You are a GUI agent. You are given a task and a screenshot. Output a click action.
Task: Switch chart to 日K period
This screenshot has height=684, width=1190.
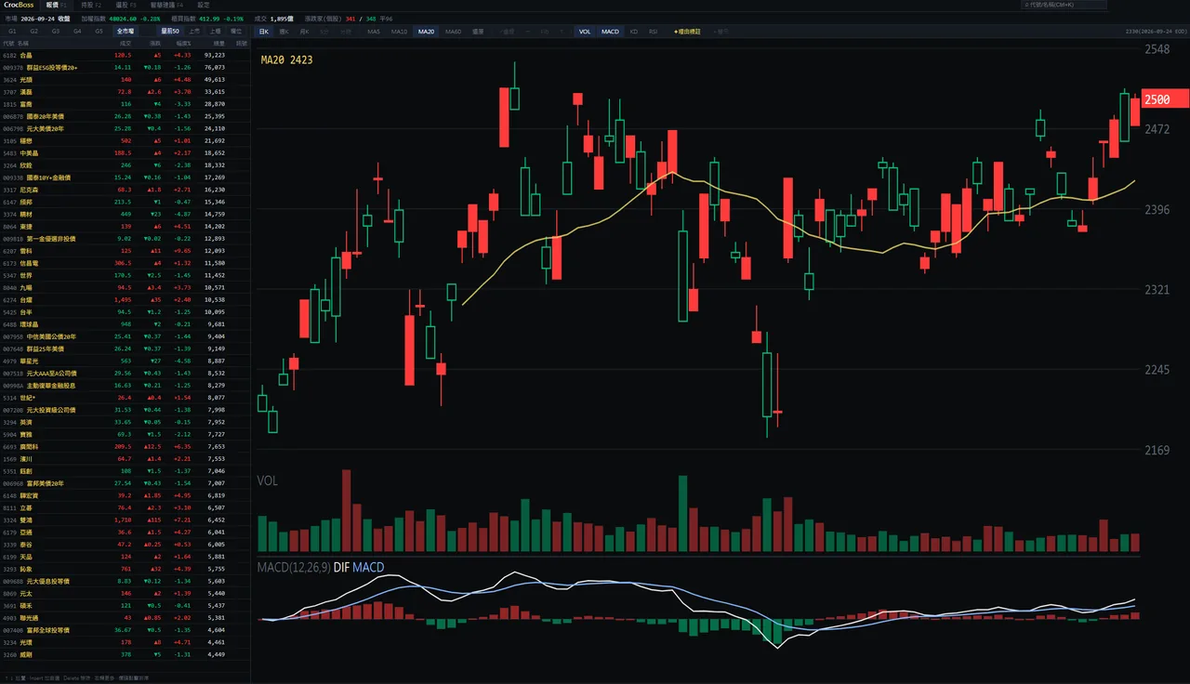point(264,32)
